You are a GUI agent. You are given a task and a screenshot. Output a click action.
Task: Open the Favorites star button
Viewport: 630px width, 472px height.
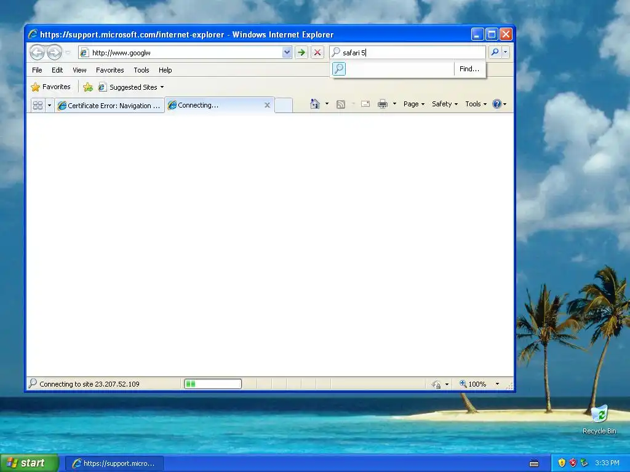coord(50,87)
